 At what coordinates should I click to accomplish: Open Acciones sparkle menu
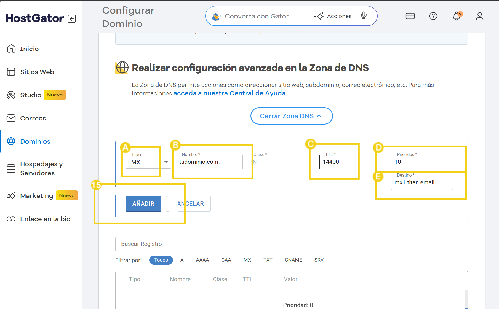pos(333,16)
